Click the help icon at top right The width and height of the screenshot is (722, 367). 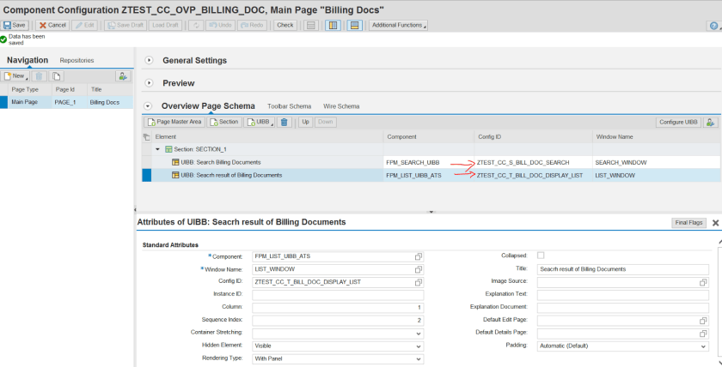[713, 26]
